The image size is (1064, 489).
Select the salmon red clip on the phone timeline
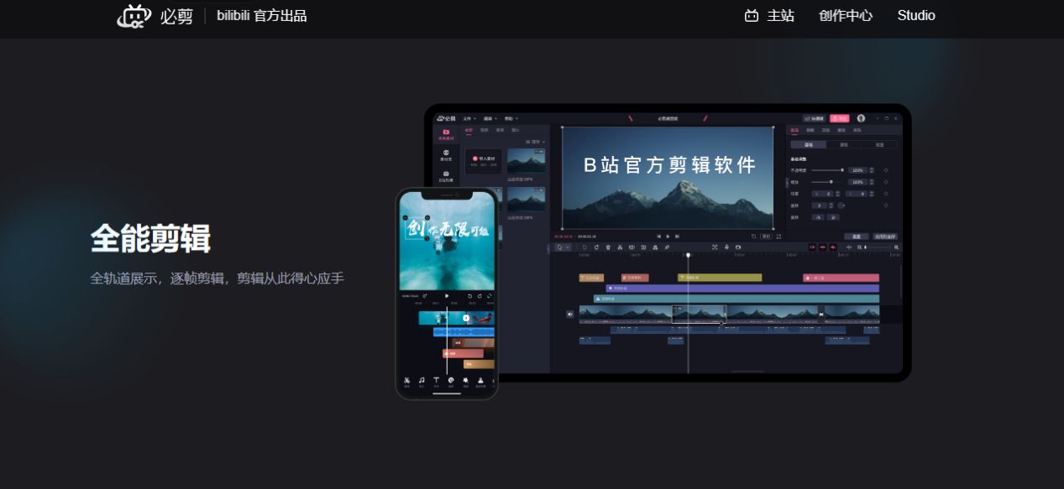[x=463, y=354]
